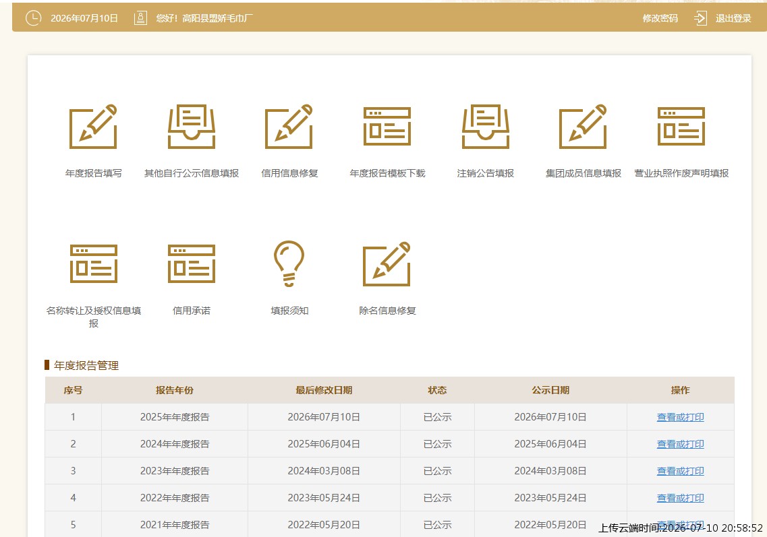Open 除名信息修复 pencil icon
The image size is (767, 537).
point(387,264)
